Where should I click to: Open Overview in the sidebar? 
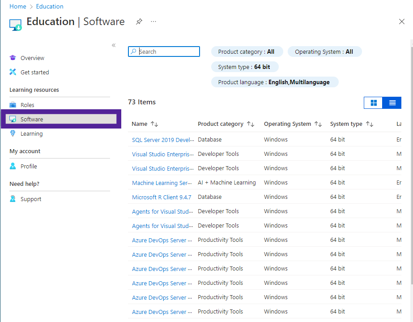click(x=32, y=58)
